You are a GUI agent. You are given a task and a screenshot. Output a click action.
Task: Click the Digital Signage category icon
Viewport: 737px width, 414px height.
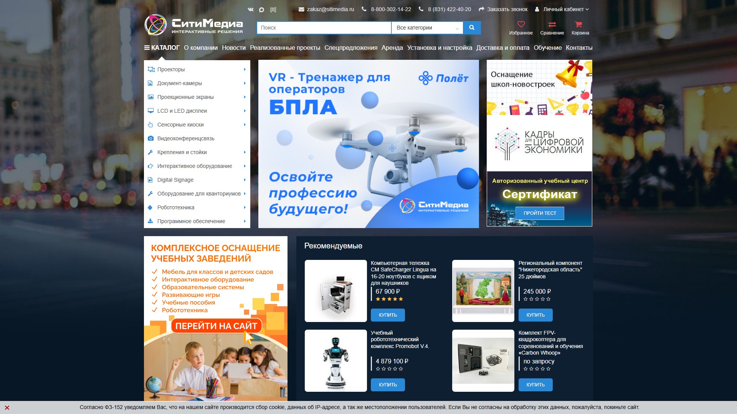pyautogui.click(x=150, y=180)
